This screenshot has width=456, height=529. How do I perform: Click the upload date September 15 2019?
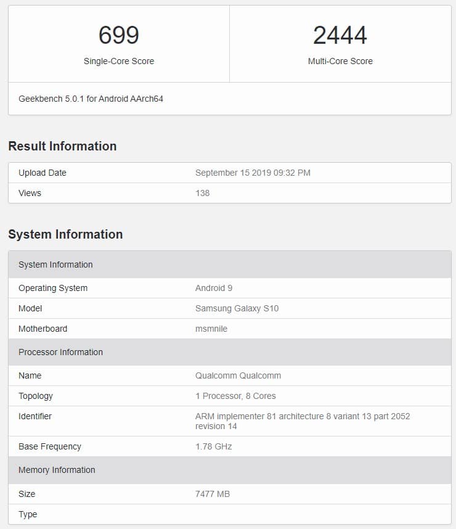(253, 173)
